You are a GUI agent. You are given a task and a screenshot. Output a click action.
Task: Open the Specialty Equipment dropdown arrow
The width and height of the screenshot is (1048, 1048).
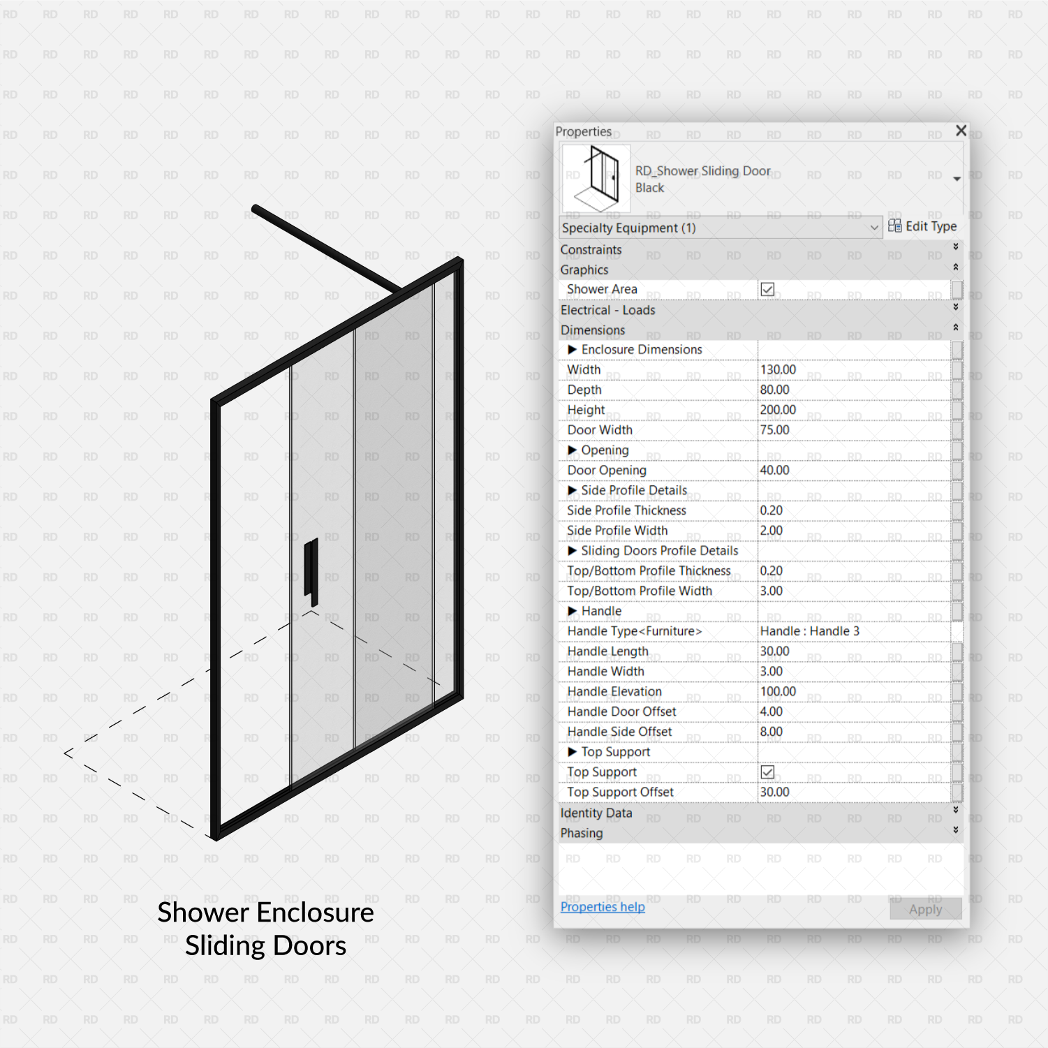click(875, 228)
